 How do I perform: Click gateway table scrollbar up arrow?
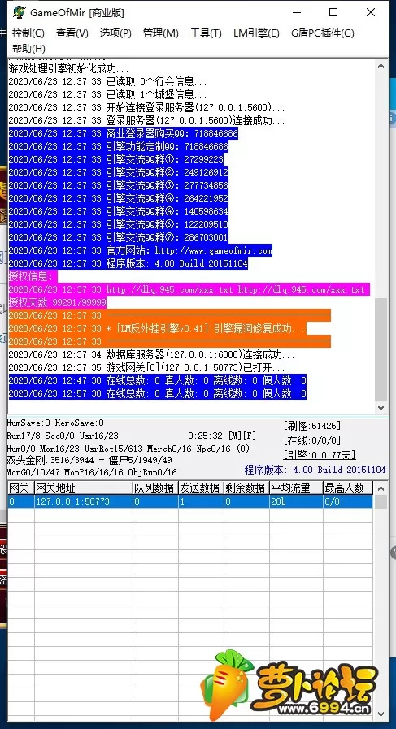coord(381,488)
